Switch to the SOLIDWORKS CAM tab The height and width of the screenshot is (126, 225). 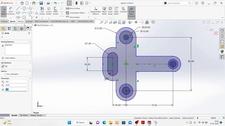85,21
